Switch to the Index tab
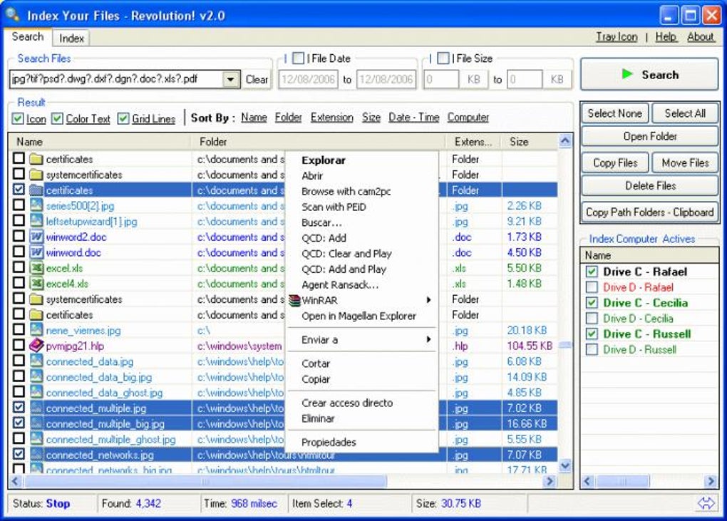The width and height of the screenshot is (727, 521). point(71,38)
